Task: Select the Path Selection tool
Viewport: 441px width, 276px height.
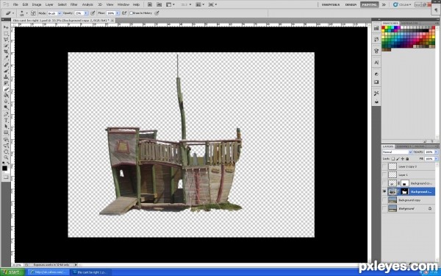Action: pyautogui.click(x=6, y=127)
